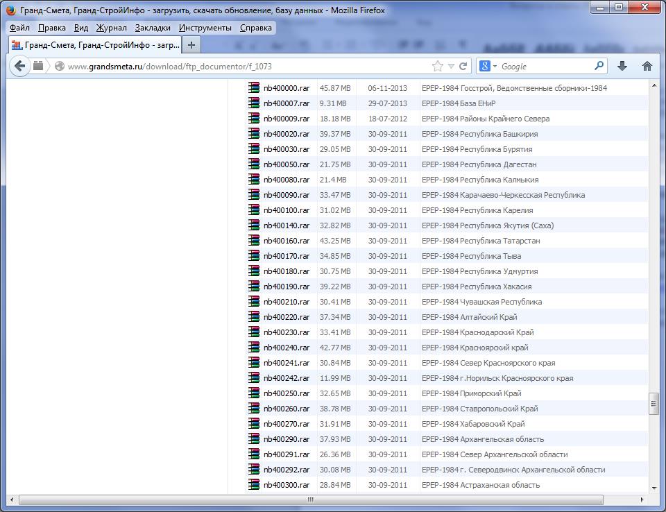This screenshot has width=666, height=512.
Task: Click the horizontal scrollbar right arrow
Action: click(641, 500)
